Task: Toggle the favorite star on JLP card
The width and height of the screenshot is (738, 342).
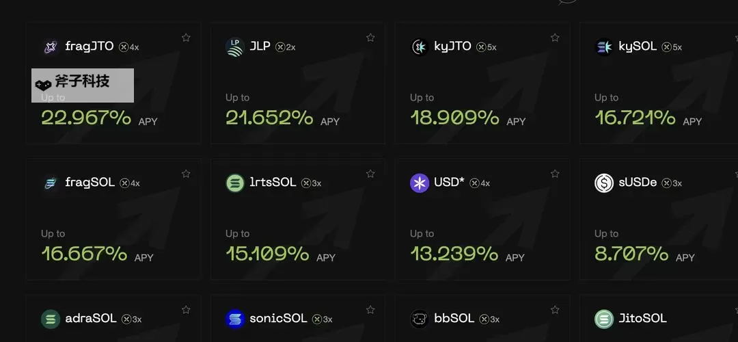Action: tap(370, 38)
